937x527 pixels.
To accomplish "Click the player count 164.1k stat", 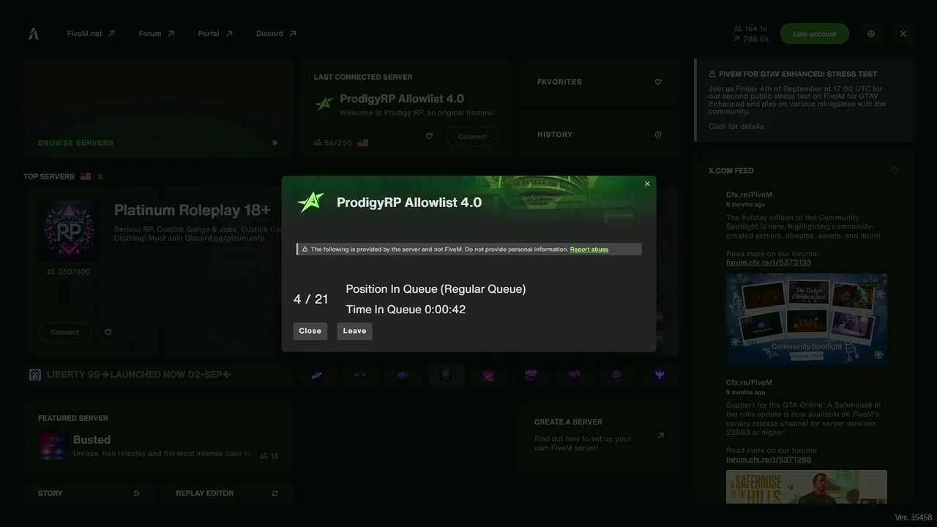I will click(751, 29).
